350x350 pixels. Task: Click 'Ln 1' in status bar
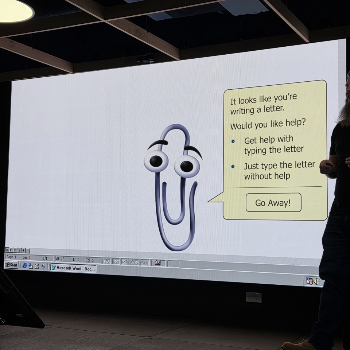click(x=76, y=260)
